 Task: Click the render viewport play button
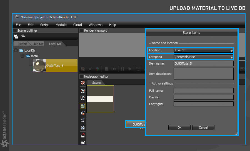130,69
